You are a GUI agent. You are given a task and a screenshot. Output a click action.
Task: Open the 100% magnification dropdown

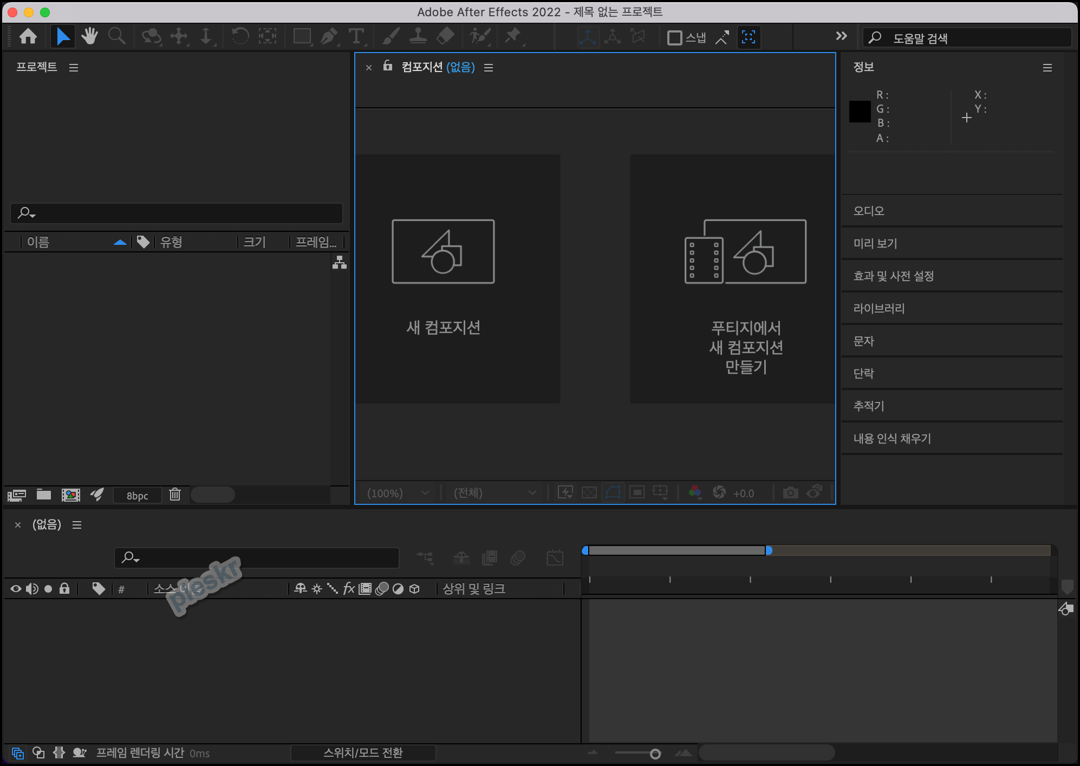point(398,493)
